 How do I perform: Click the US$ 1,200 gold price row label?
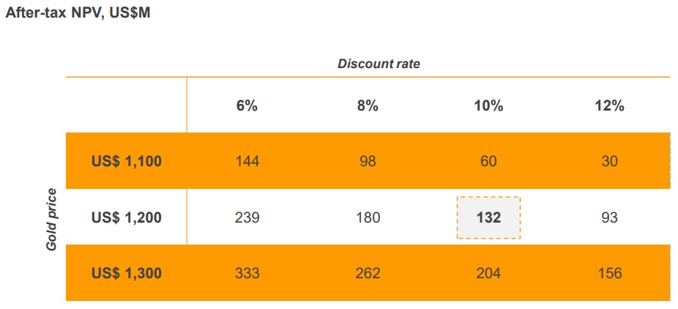point(127,217)
